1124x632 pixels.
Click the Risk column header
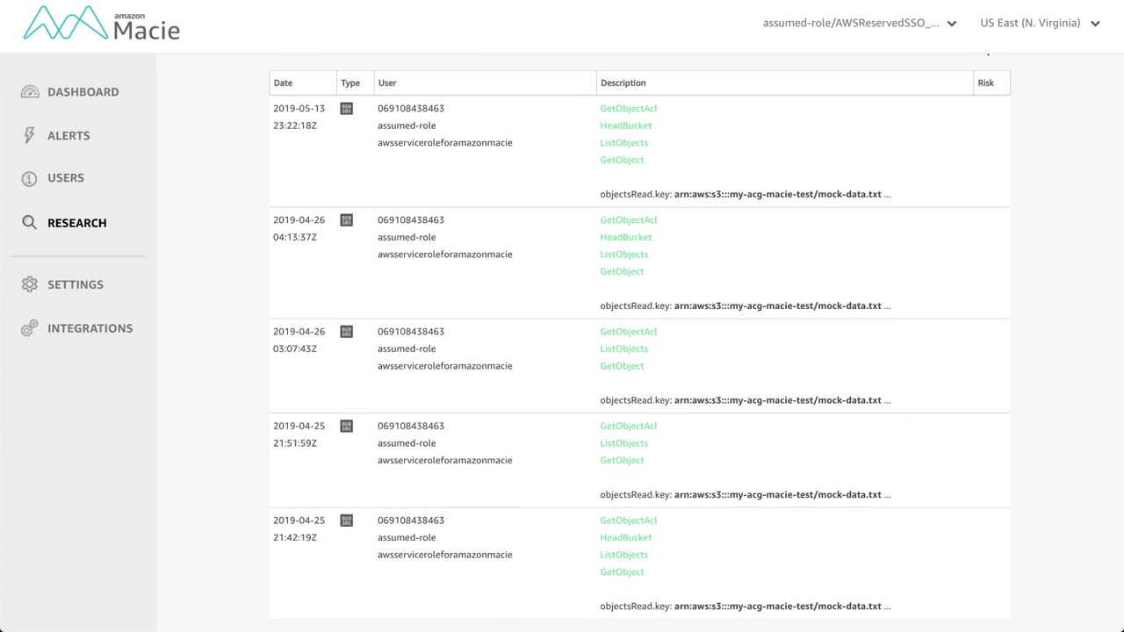(x=985, y=83)
